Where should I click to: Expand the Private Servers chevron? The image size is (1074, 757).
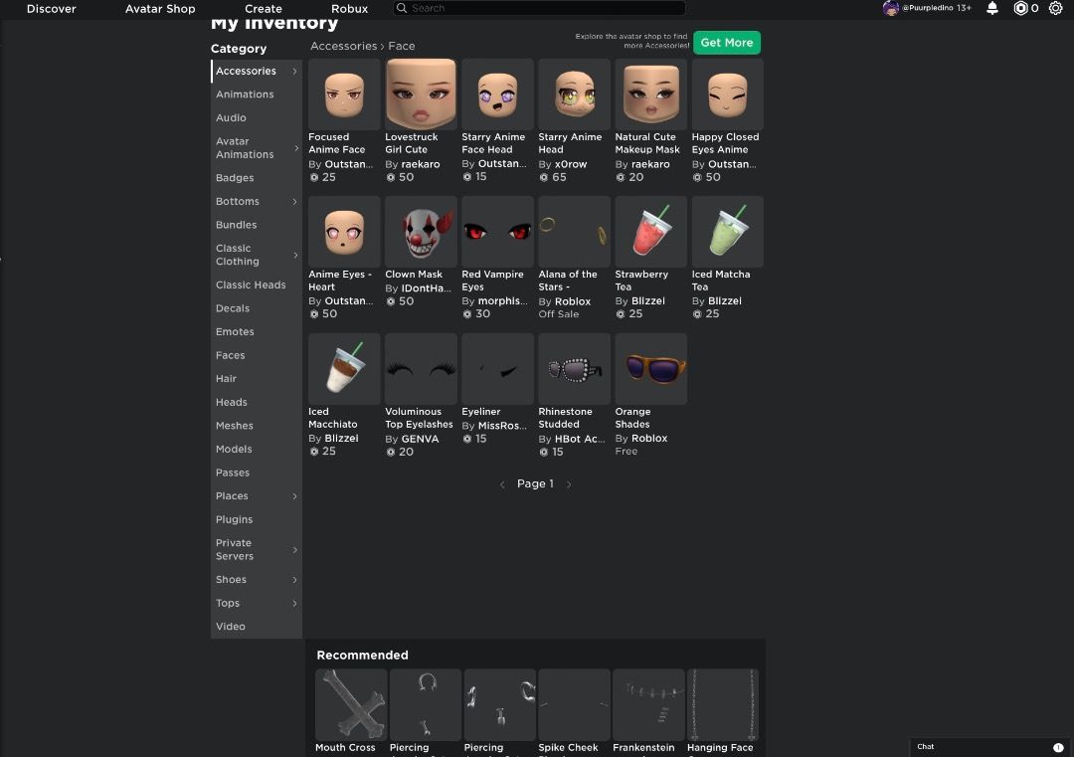coord(295,549)
